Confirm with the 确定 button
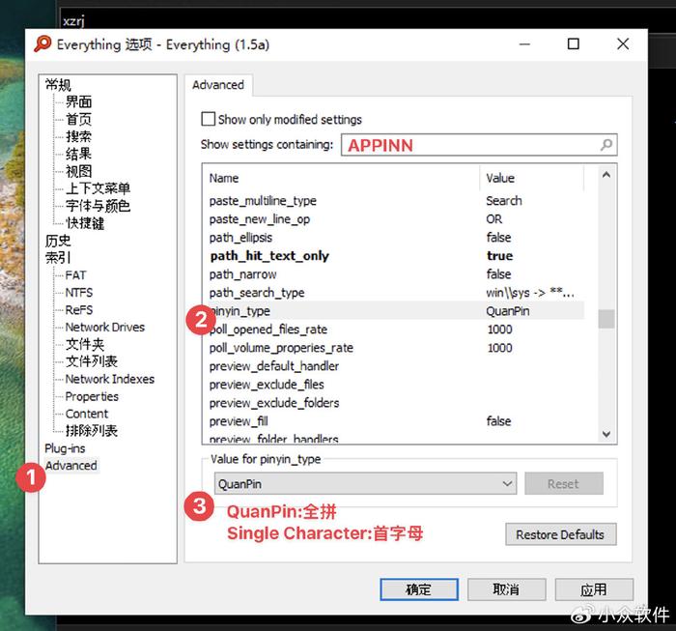 [x=418, y=589]
